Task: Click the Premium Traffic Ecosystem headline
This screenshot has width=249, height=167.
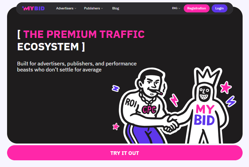Action: tap(81, 41)
